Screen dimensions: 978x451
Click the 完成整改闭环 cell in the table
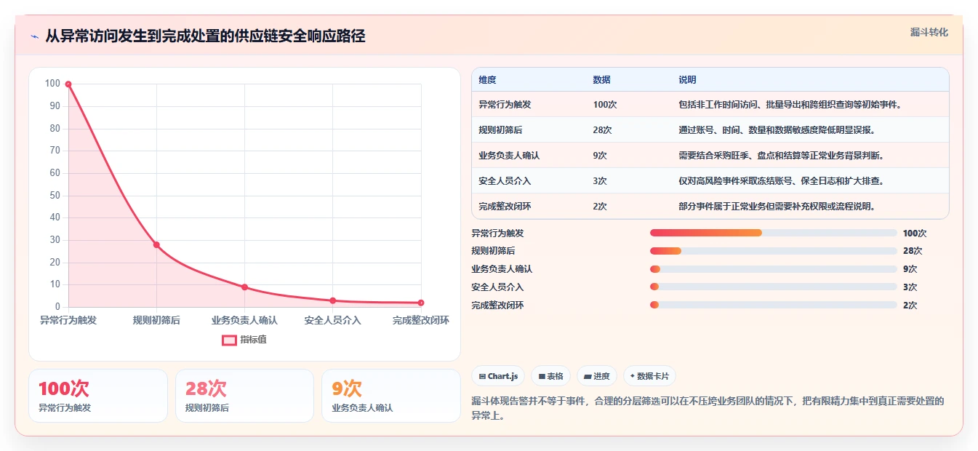click(505, 207)
